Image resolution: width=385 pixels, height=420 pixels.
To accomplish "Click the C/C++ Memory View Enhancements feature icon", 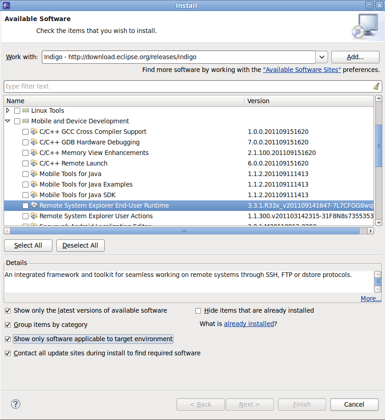I will (x=34, y=153).
